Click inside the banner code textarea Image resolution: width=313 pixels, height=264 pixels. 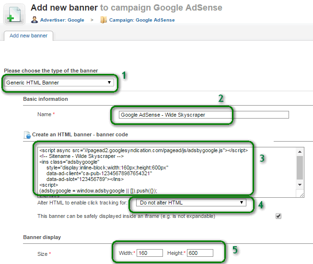pyautogui.click(x=166, y=172)
